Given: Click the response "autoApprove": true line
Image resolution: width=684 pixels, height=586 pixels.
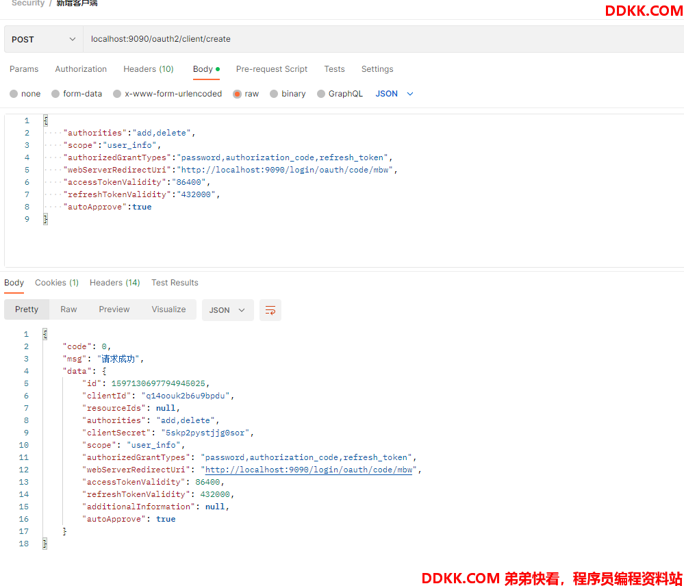Looking at the screenshot, I should pyautogui.click(x=129, y=519).
